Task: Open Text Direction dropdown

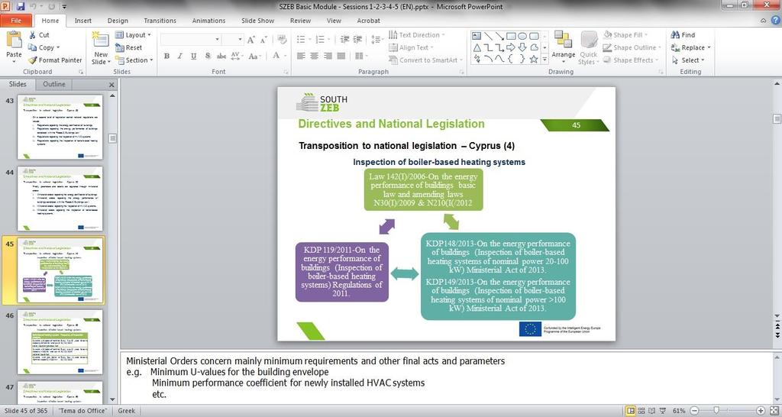Action: [x=416, y=35]
